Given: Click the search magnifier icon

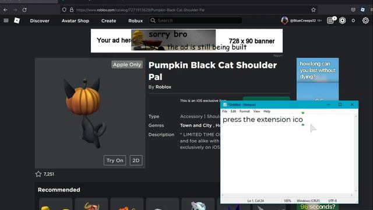Looking at the screenshot, I should point(153,20).
